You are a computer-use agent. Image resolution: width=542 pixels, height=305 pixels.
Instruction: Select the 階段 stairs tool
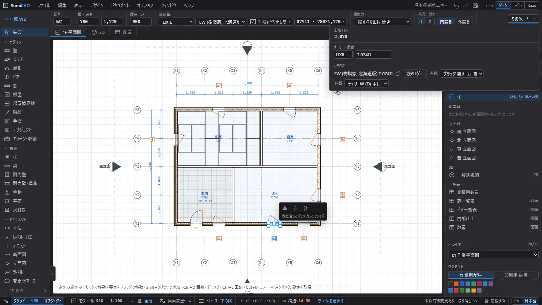click(25, 112)
